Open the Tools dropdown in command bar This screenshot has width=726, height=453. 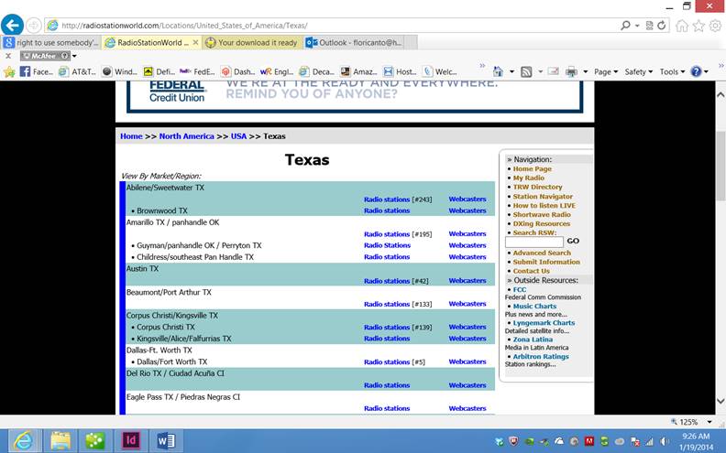671,71
